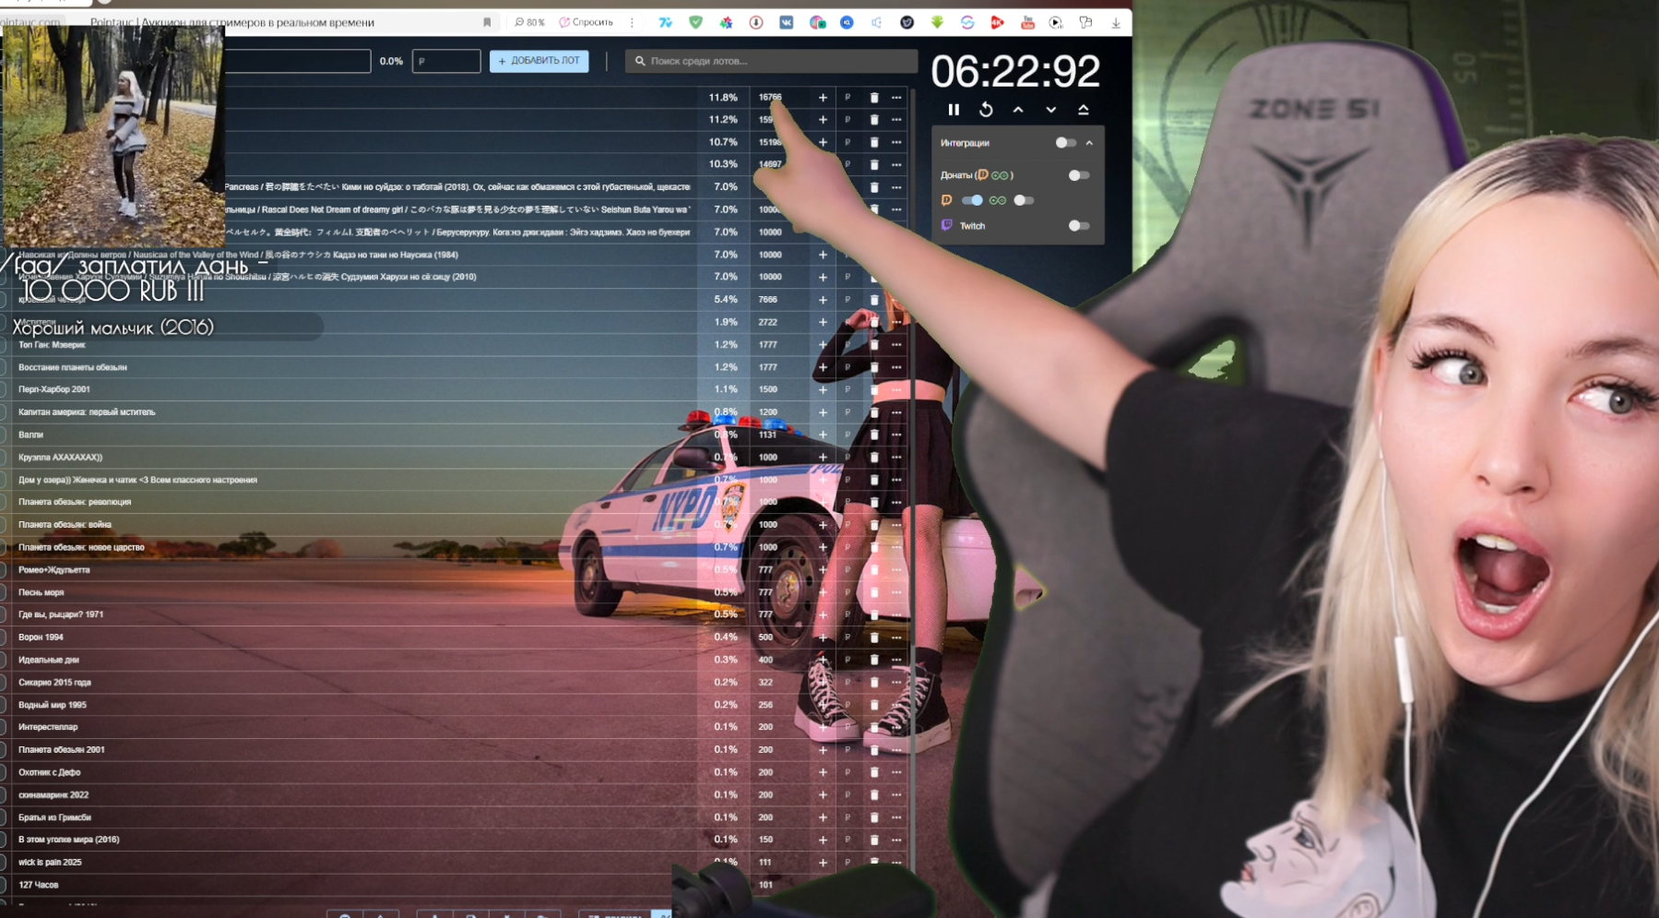Click the browser bookmark icon
This screenshot has width=1659, height=918.
point(487,22)
